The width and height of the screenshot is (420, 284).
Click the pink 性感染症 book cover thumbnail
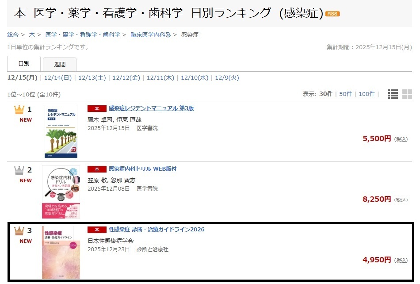click(x=61, y=253)
